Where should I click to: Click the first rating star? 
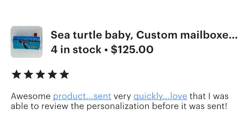coord(17,74)
